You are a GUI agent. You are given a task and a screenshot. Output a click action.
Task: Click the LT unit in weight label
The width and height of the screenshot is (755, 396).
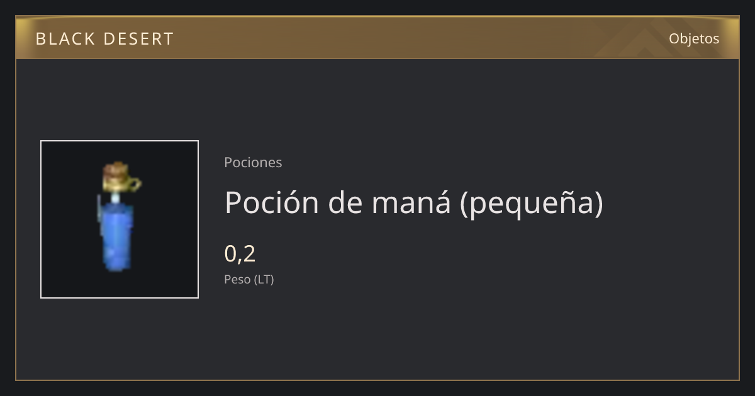pos(264,280)
